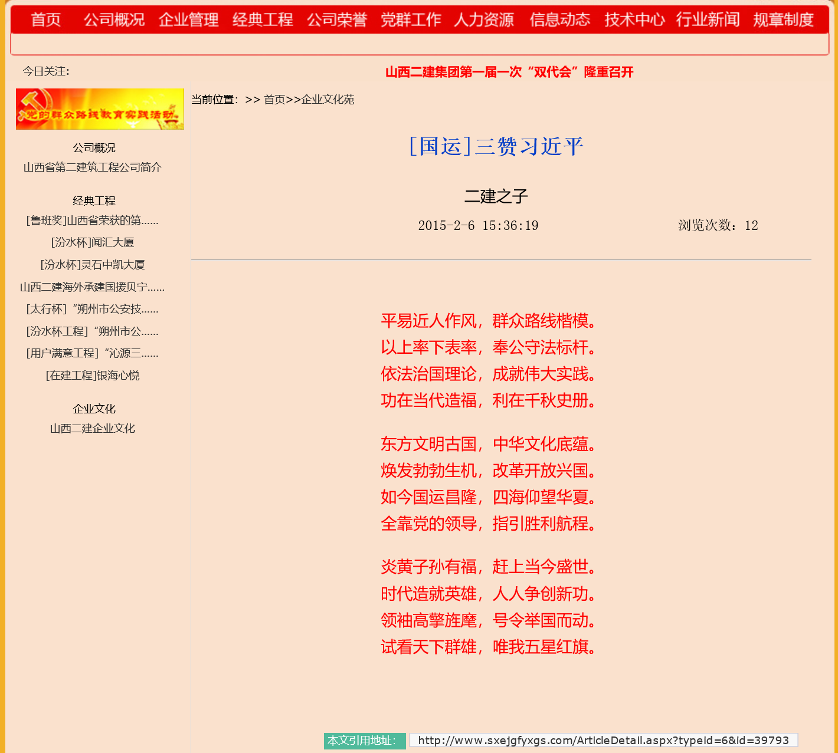This screenshot has width=838, height=753.
Task: Open 山西省第二建筑工程公司简介 sidebar link
Action: pos(93,167)
